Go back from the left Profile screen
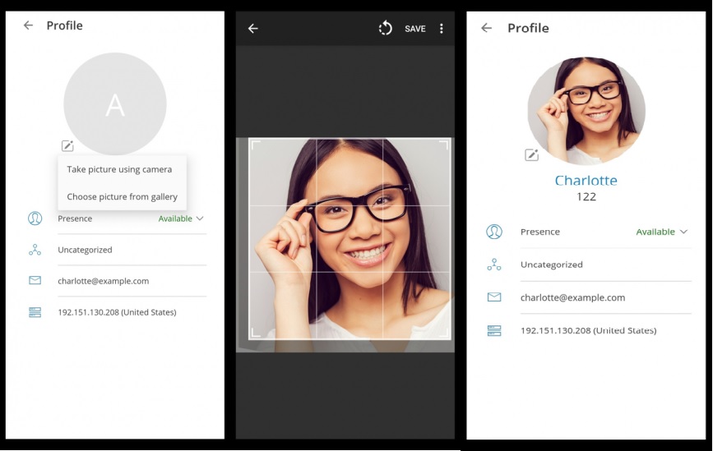Image resolution: width=713 pixels, height=451 pixels. point(28,25)
